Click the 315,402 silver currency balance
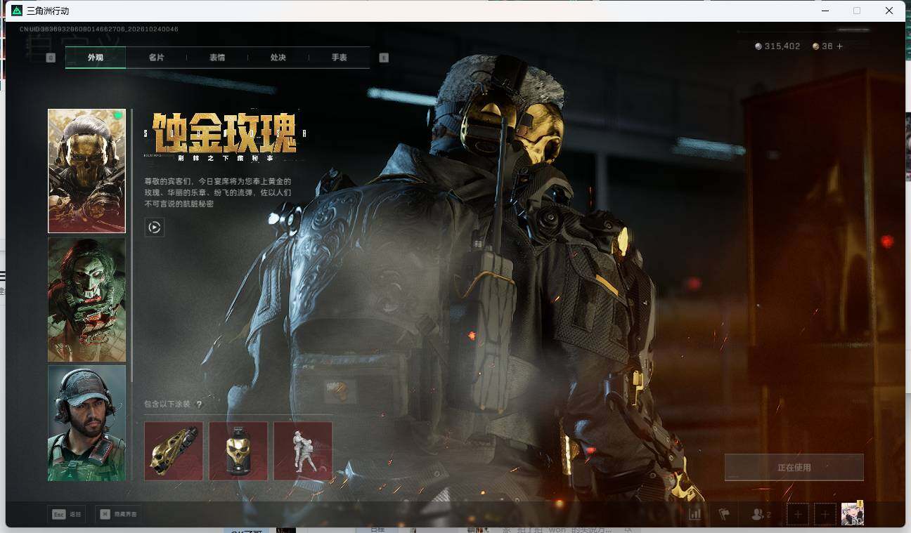The width and height of the screenshot is (911, 533). [x=777, y=46]
